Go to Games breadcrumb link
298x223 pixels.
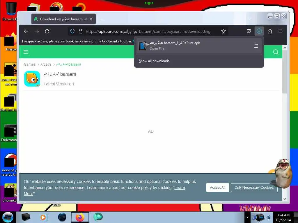30,64
